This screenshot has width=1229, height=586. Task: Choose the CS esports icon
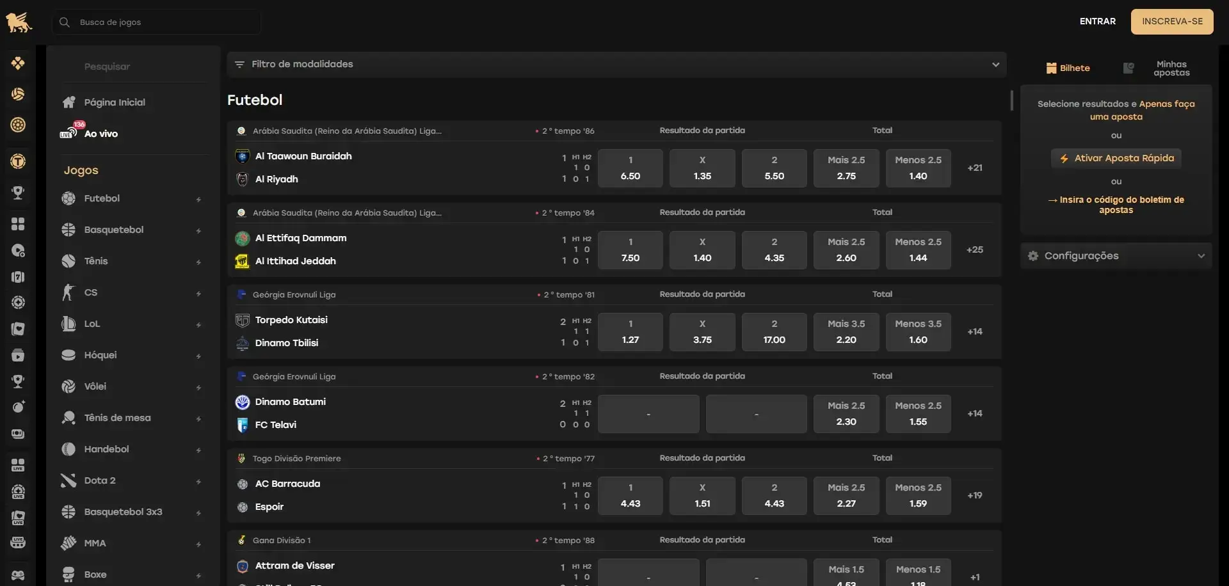pyautogui.click(x=68, y=293)
